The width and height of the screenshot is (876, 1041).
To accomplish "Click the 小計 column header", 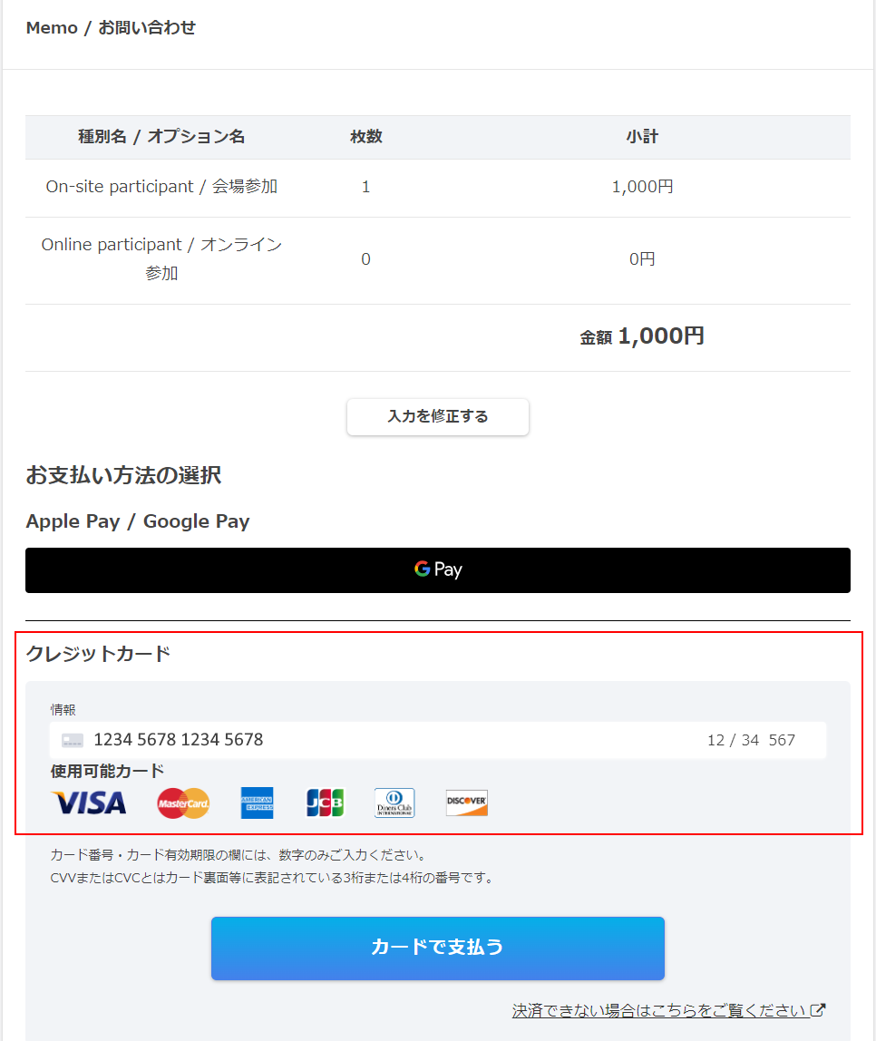I will [x=642, y=137].
